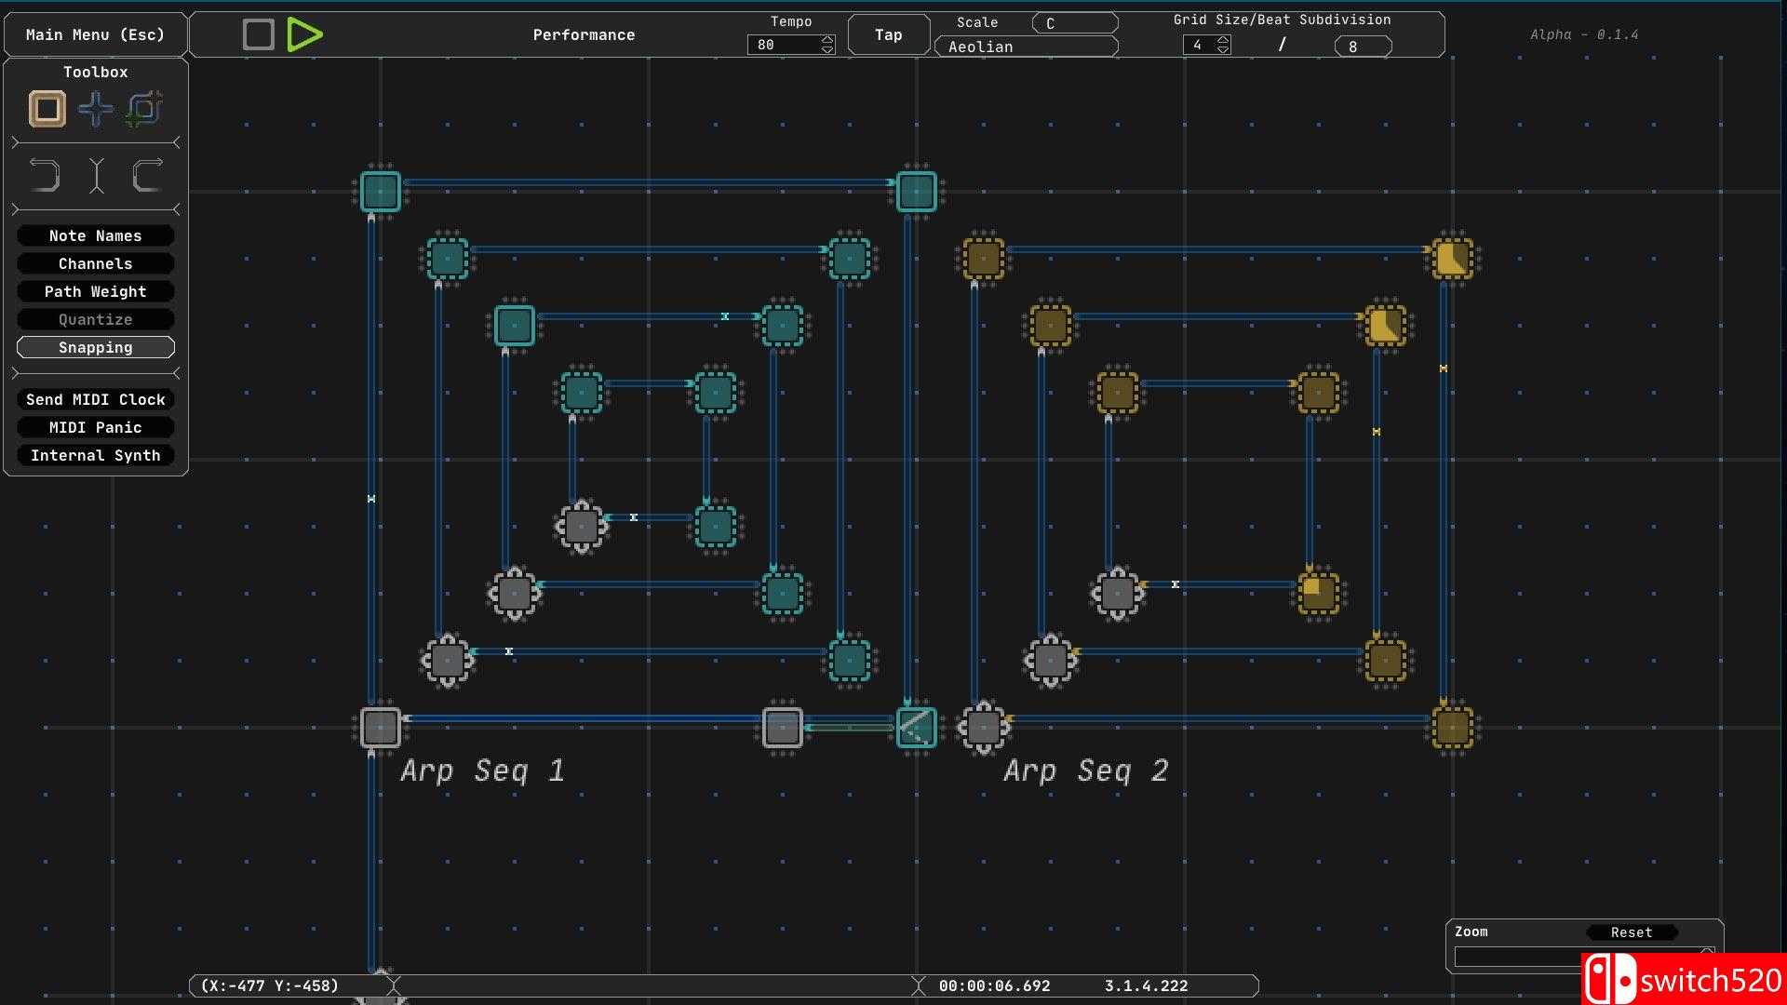Toggle Note Names display
This screenshot has height=1005, width=1787.
coord(95,236)
